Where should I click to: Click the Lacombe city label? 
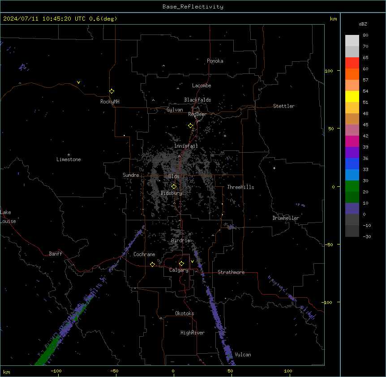[202, 86]
